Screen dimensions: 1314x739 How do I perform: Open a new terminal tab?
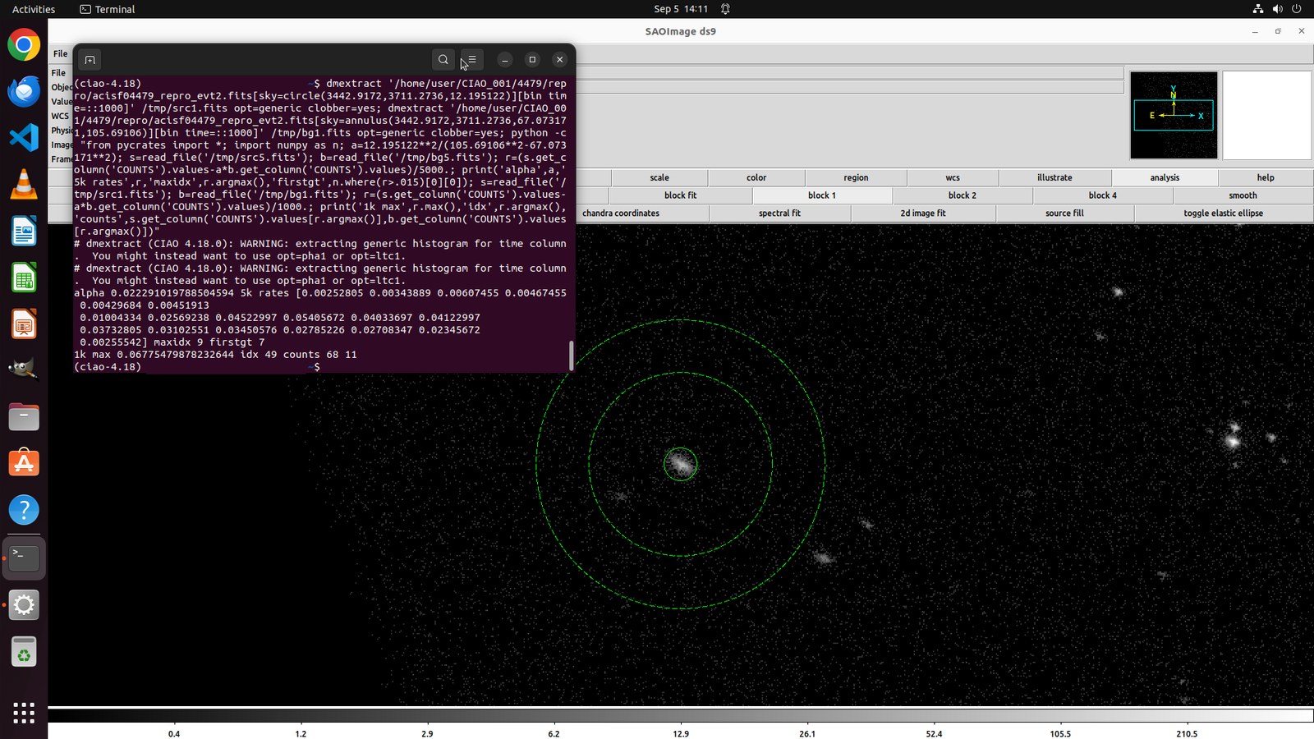(x=90, y=59)
